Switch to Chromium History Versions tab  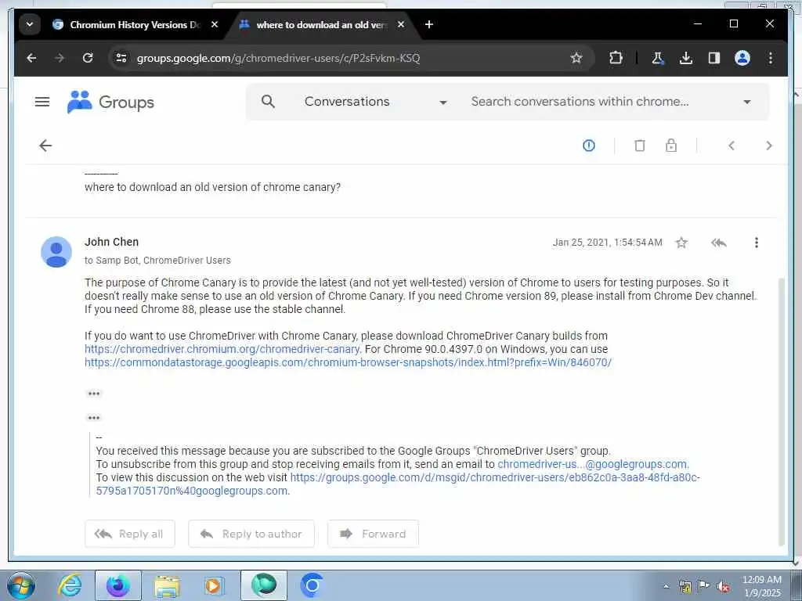[x=135, y=24]
